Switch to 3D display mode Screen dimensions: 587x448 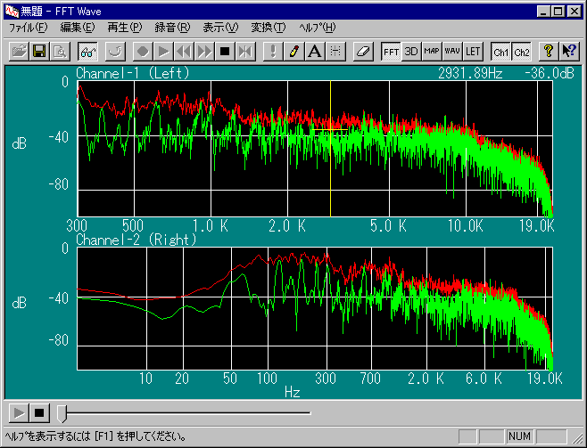[411, 51]
